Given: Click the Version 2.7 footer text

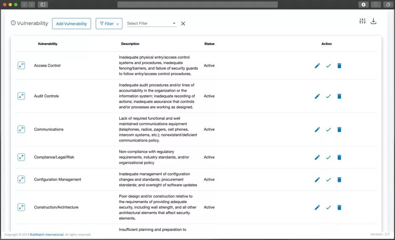Looking at the screenshot, I should (x=380, y=234).
